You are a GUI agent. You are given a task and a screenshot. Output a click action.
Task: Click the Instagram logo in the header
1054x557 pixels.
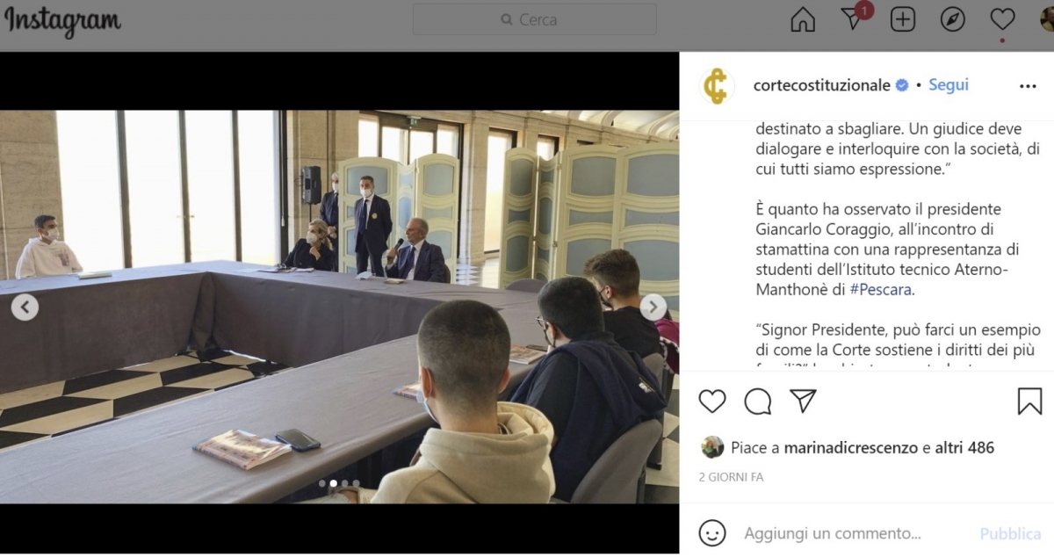[x=62, y=21]
